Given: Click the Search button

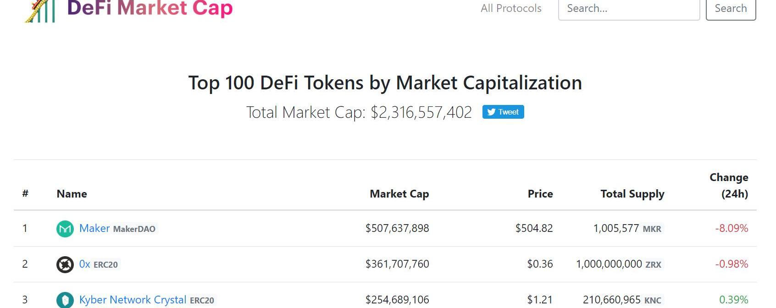Looking at the screenshot, I should 731,9.
